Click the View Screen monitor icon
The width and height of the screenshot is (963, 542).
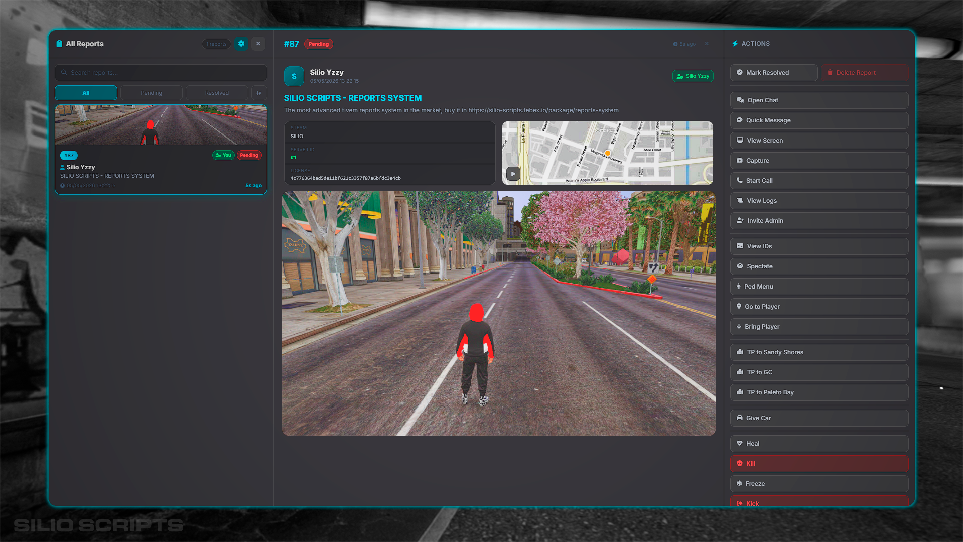click(x=740, y=141)
